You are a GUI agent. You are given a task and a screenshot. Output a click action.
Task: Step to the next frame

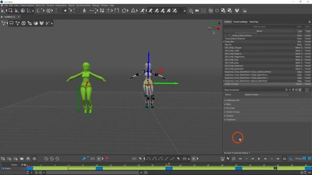(265, 159)
